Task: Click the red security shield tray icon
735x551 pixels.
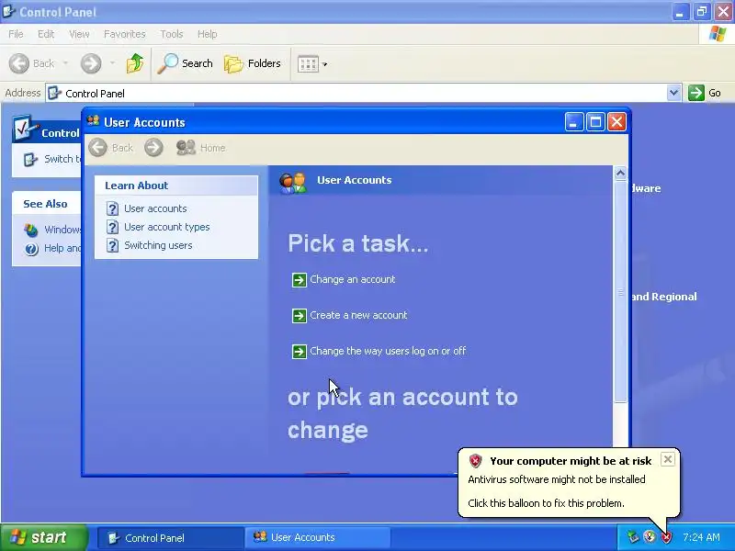Action: pos(666,537)
